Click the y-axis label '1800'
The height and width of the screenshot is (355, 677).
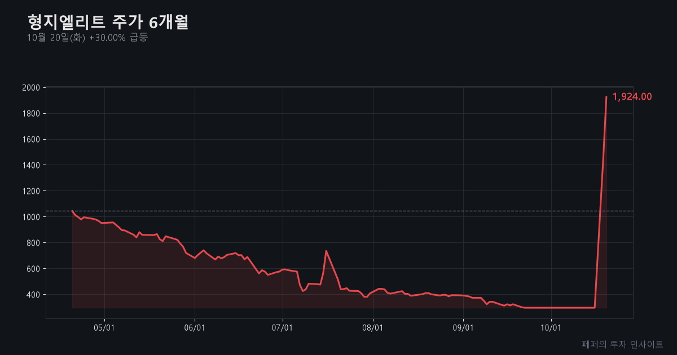pos(30,114)
